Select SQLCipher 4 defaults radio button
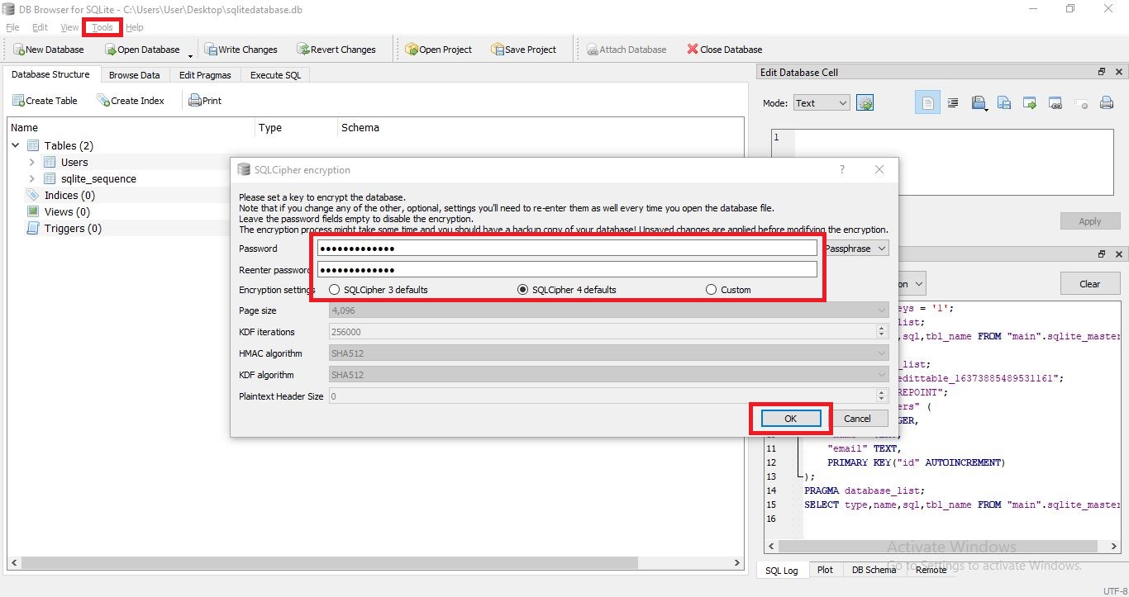 coord(522,290)
